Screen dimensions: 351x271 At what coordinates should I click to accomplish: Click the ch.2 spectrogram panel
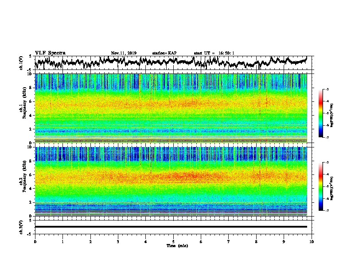171,182
